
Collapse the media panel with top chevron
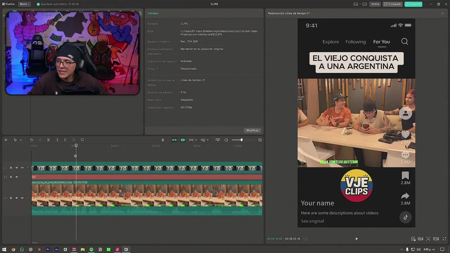pos(140,13)
